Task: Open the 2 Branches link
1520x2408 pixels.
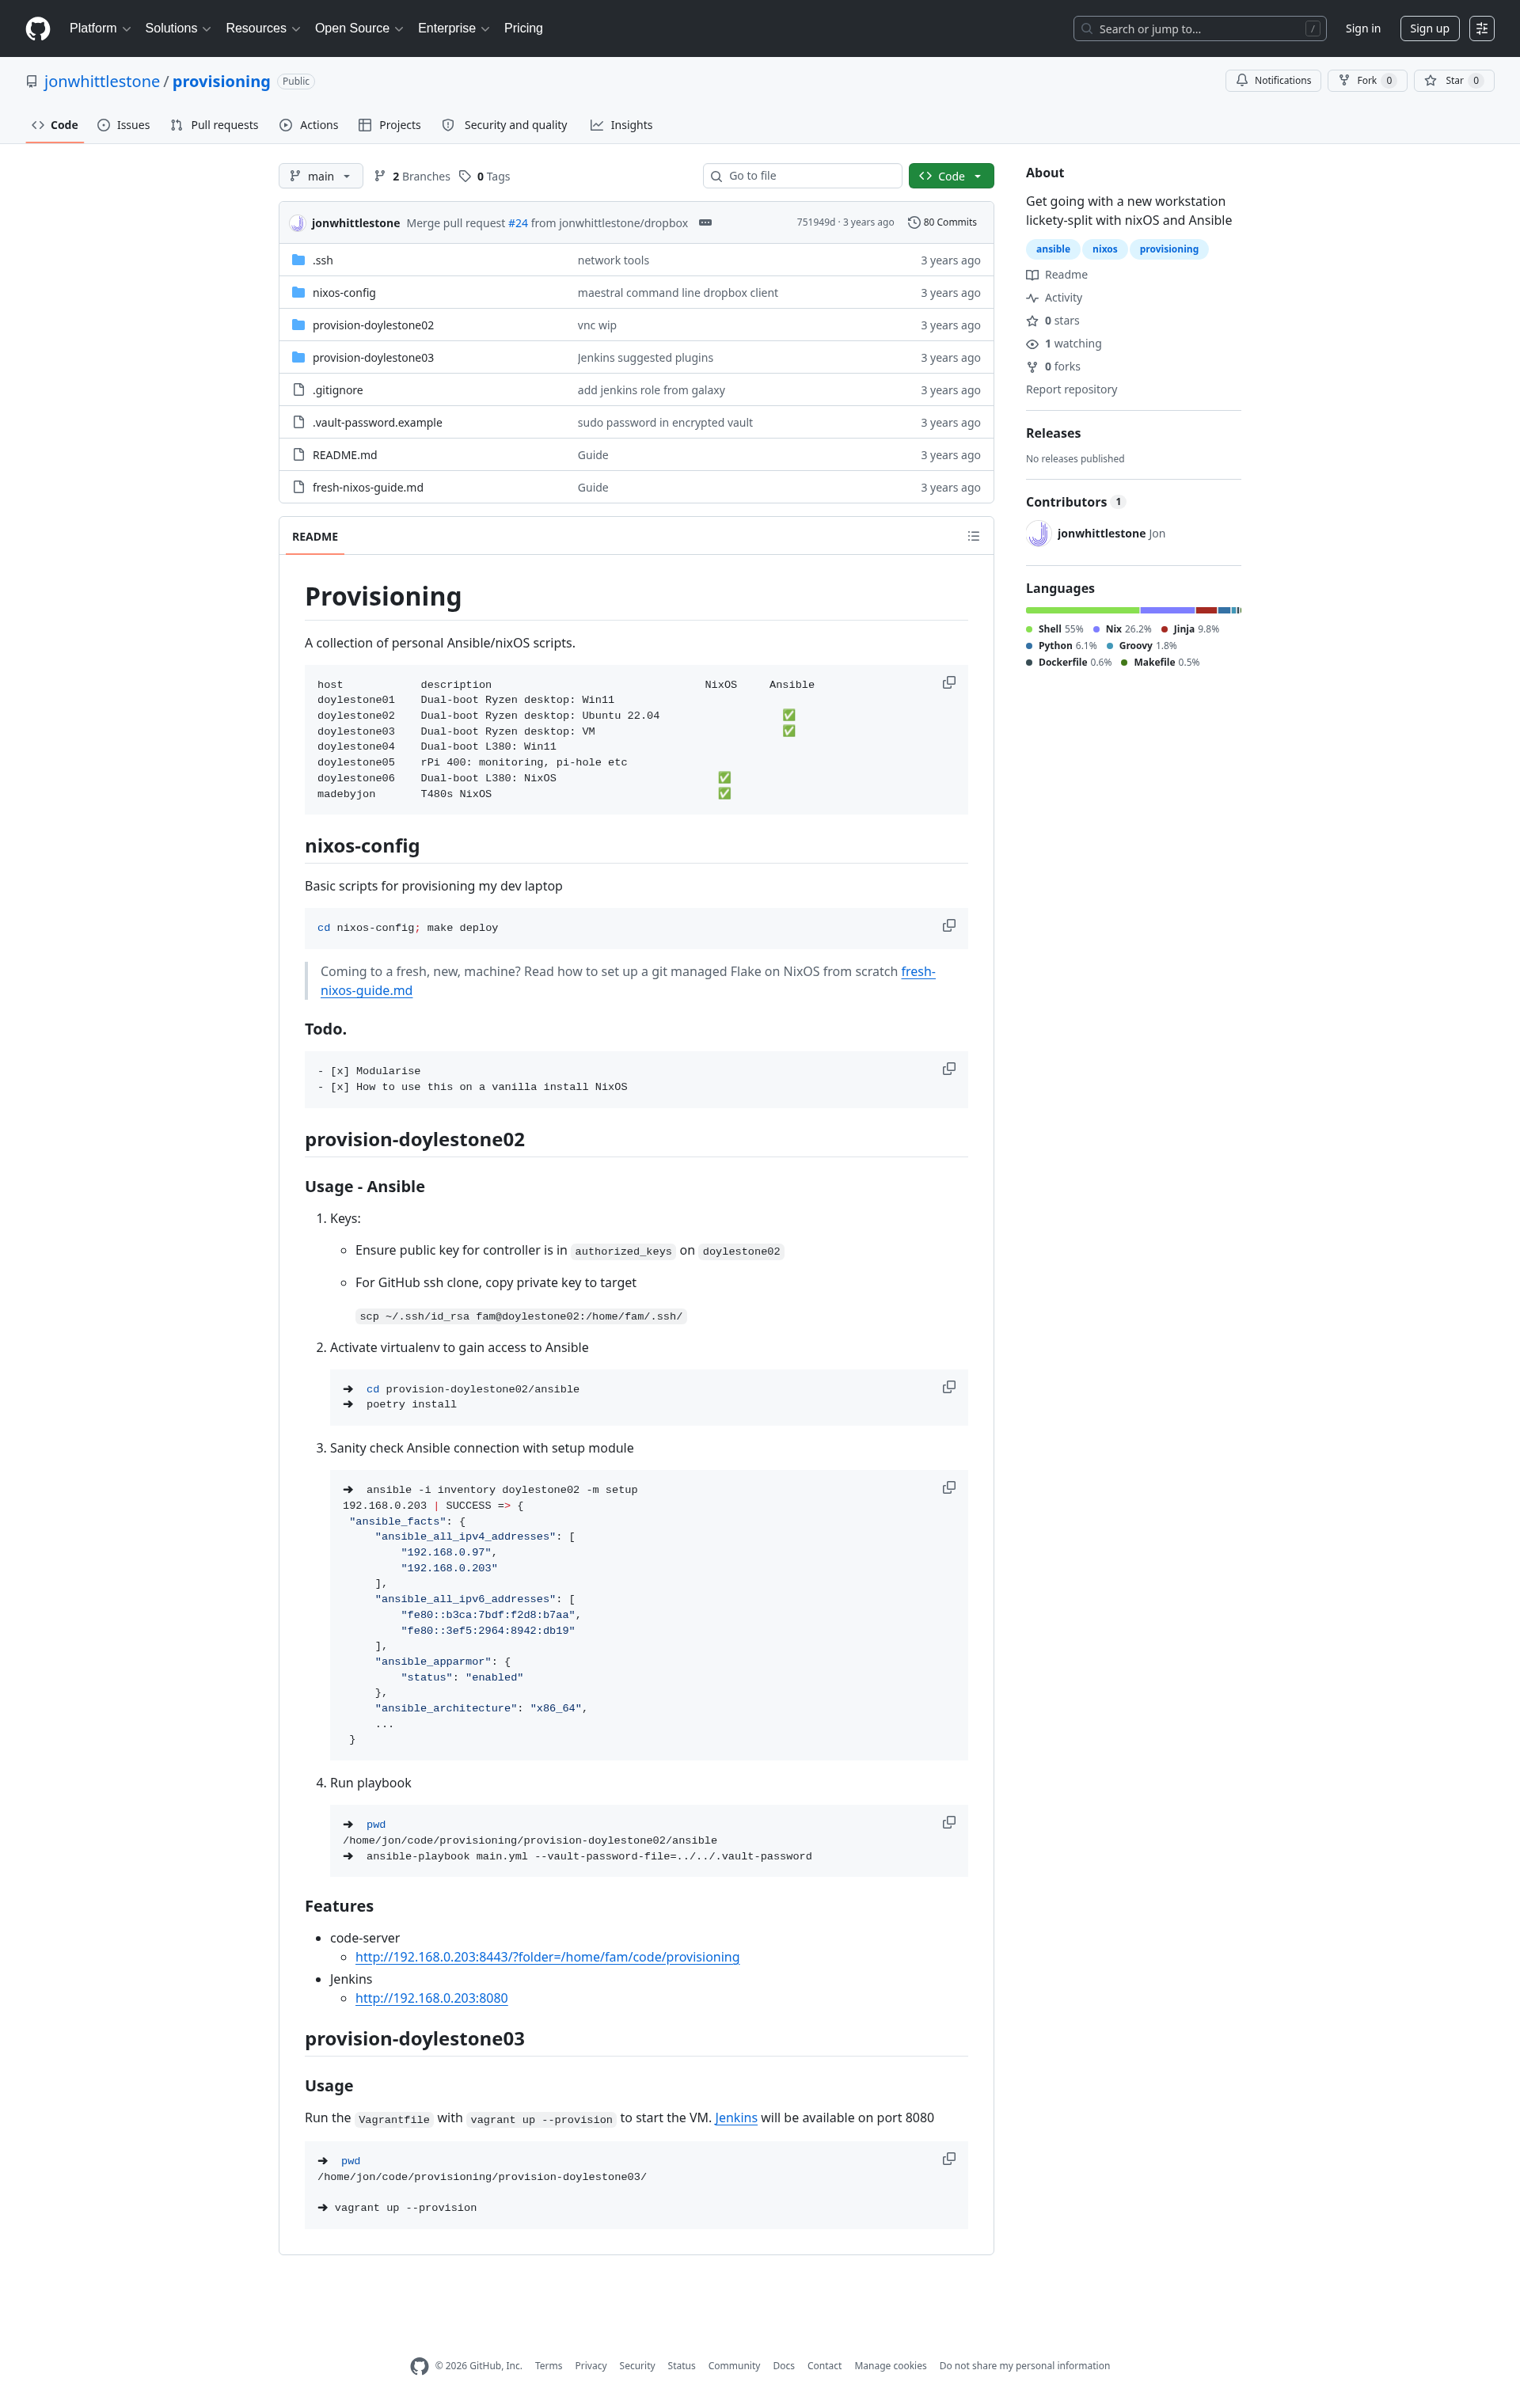Action: pyautogui.click(x=412, y=176)
